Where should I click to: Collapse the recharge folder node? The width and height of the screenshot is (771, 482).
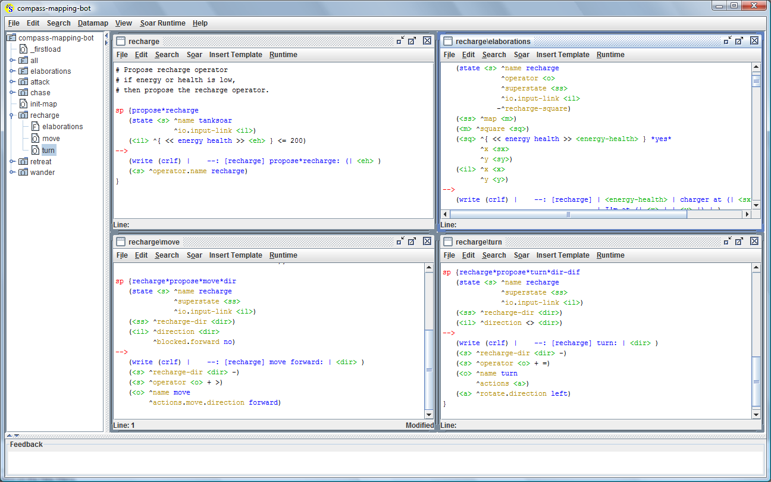(x=12, y=115)
